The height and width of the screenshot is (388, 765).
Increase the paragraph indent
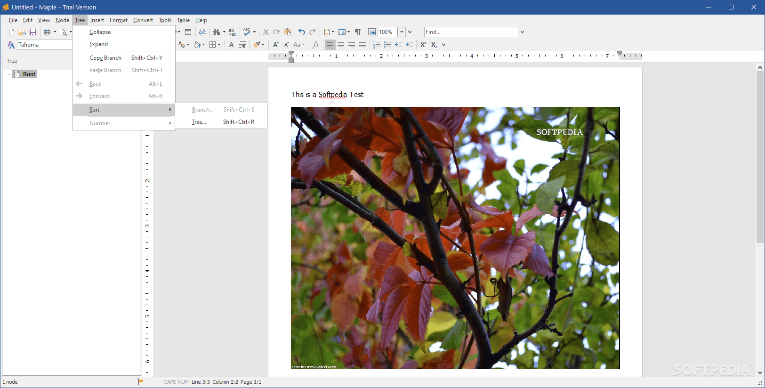[410, 45]
